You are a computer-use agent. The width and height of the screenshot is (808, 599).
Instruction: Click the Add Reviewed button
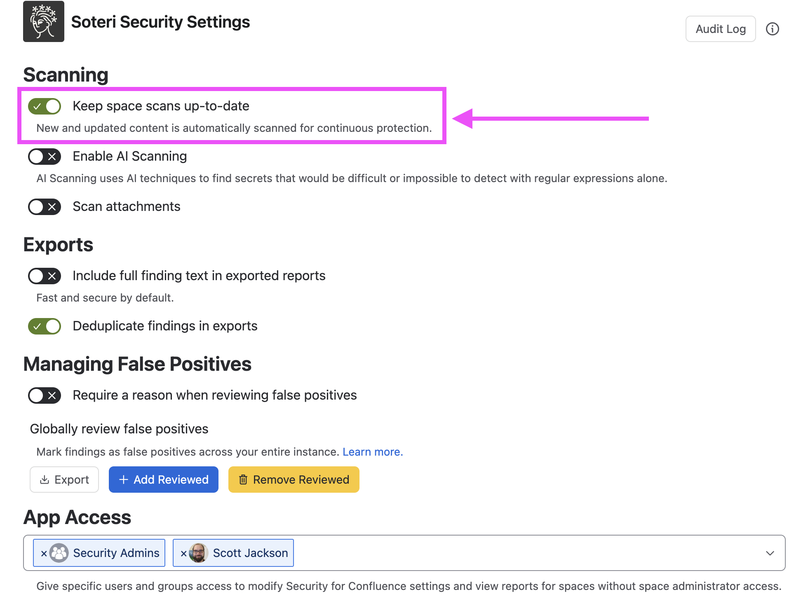coord(163,480)
